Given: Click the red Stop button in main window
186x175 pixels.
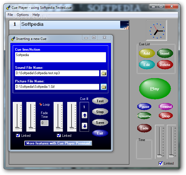Looking at the screenshot, I should point(166,116).
